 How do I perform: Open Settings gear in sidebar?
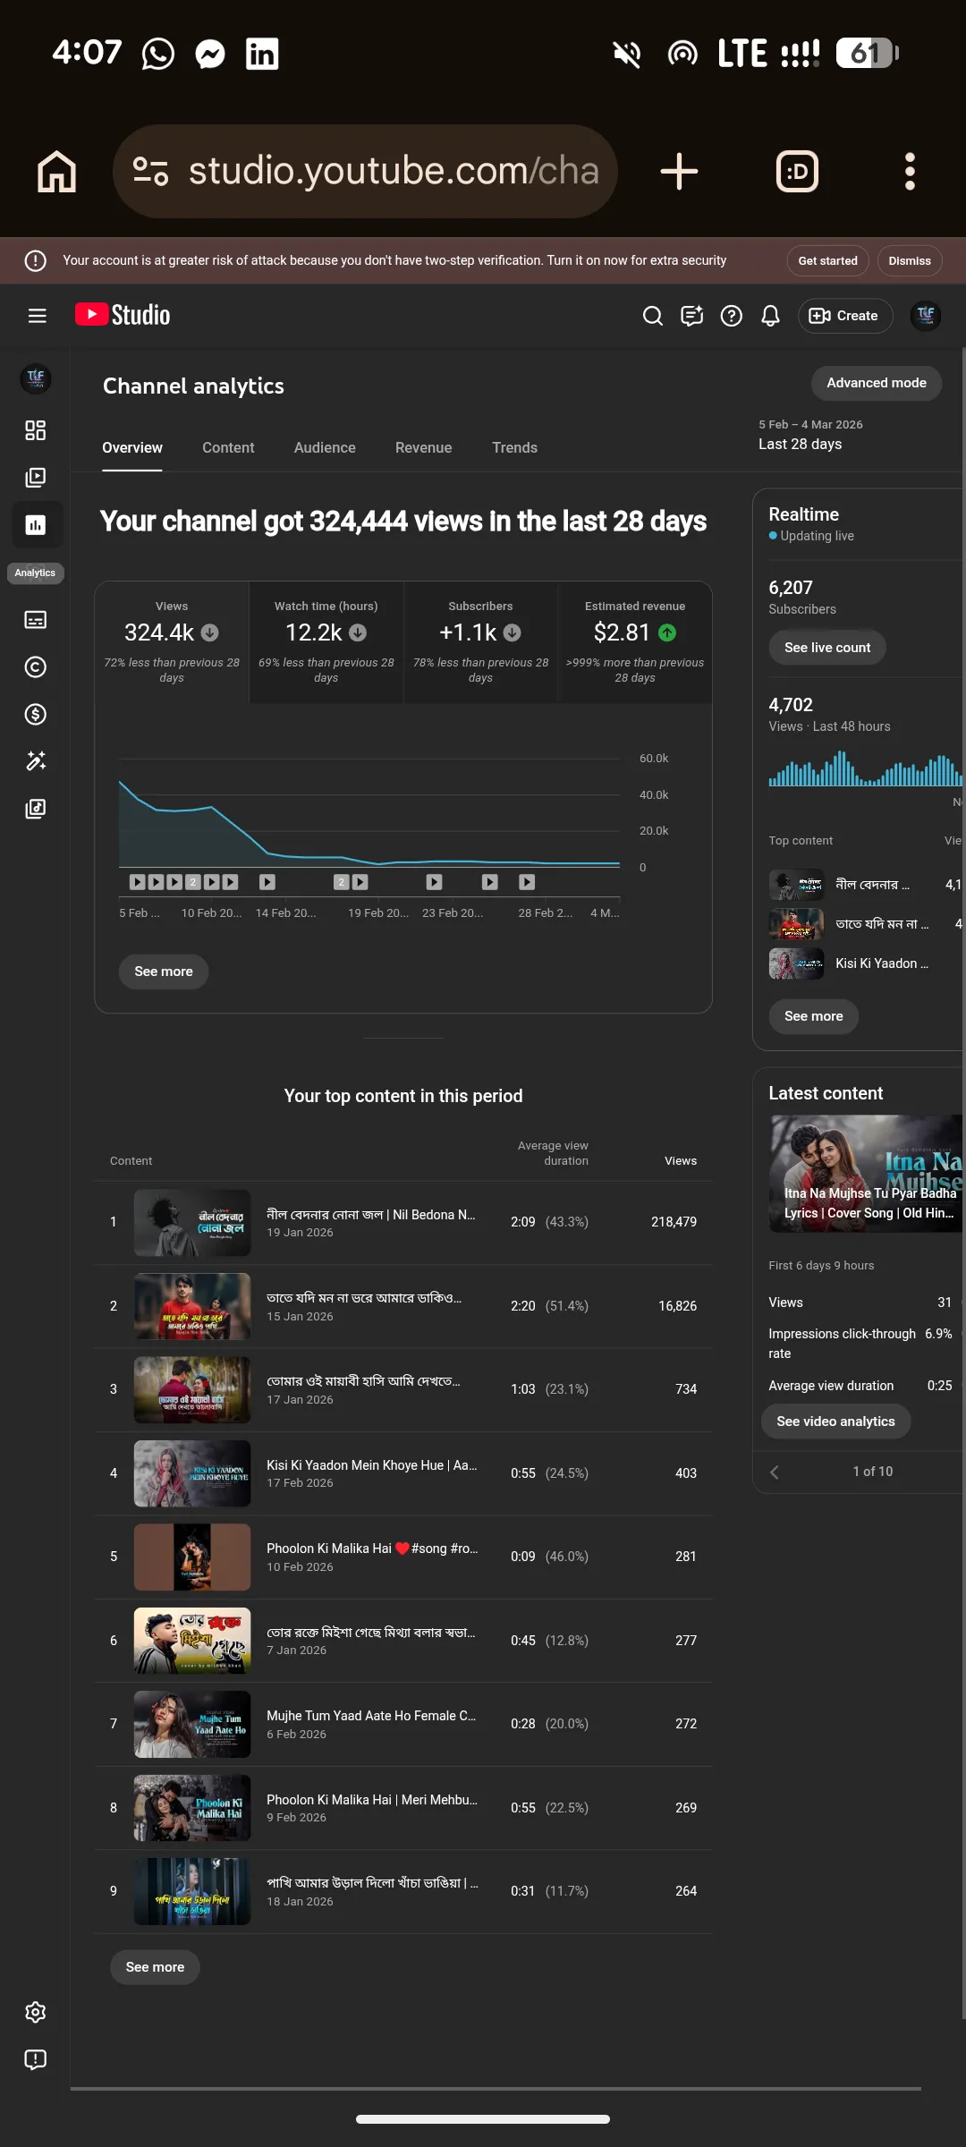(36, 2012)
